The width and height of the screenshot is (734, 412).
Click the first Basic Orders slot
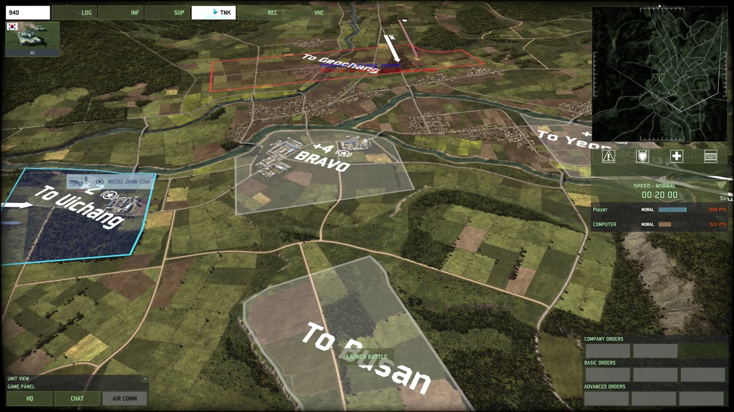(607, 375)
